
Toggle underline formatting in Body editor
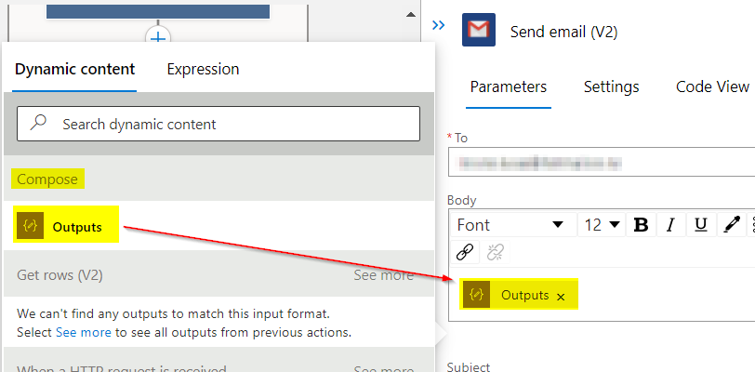tap(701, 224)
